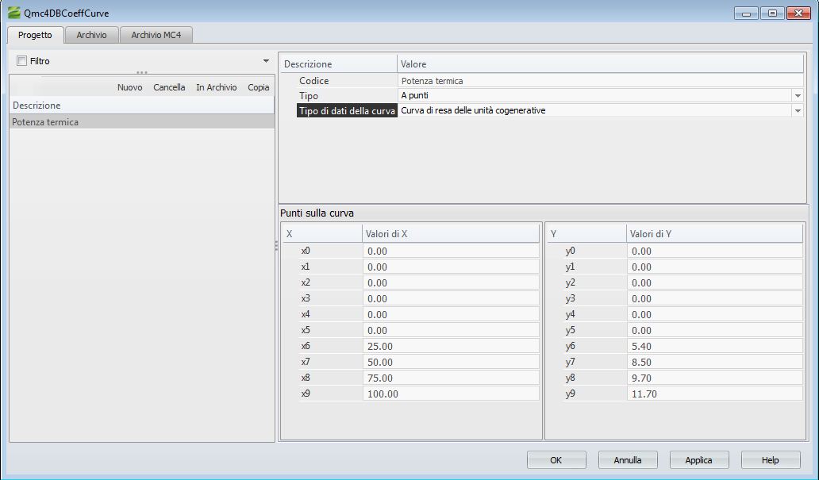
Task: Edit the x8 value 75.00
Action: (x=451, y=378)
